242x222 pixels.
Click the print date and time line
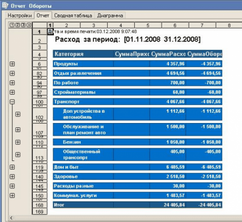coord(93,31)
